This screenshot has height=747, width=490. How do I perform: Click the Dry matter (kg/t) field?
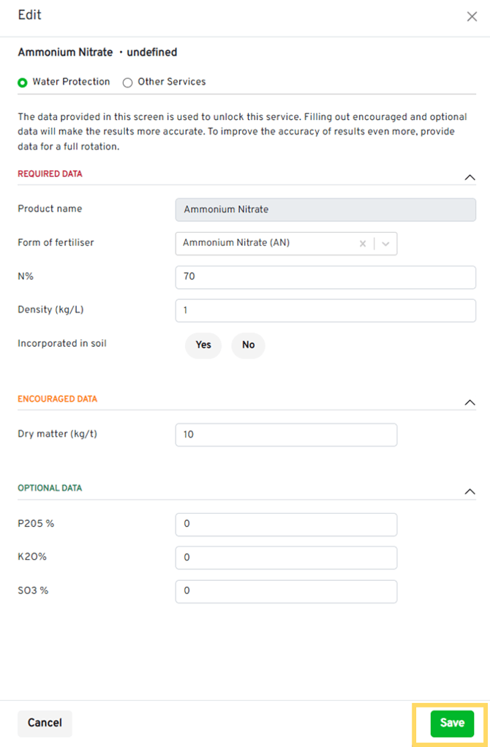click(x=286, y=435)
